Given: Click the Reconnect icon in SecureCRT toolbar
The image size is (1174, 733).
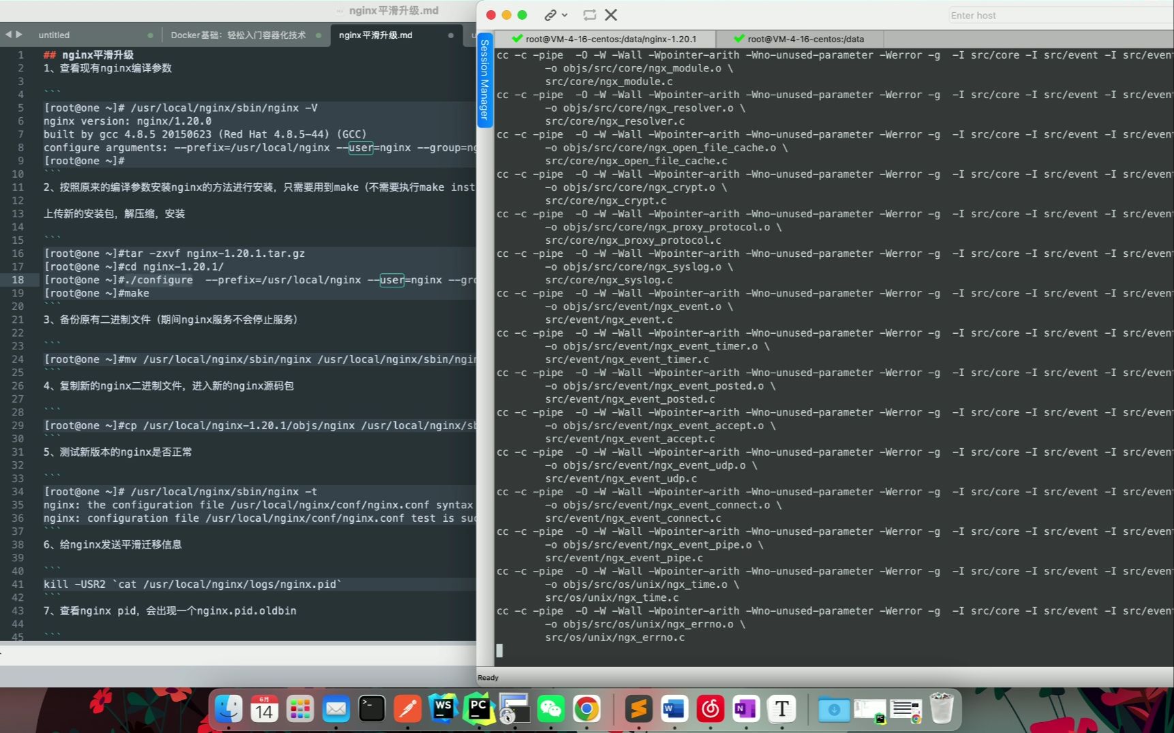Looking at the screenshot, I should tap(589, 15).
